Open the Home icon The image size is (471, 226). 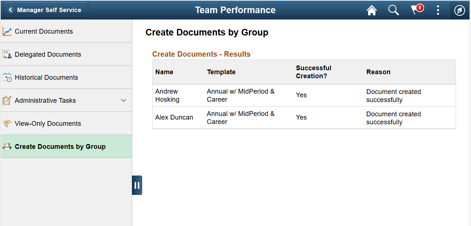pyautogui.click(x=372, y=10)
